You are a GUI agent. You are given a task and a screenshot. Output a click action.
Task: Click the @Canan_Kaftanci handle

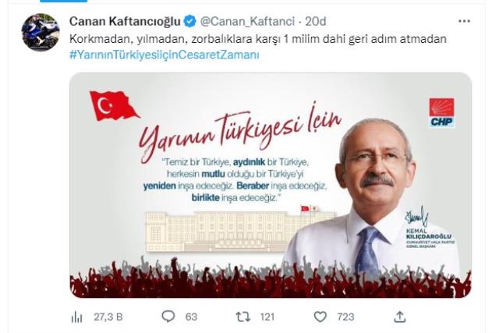coord(247,21)
